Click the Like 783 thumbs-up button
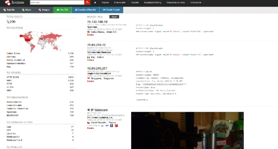The width and height of the screenshot is (278, 149). click(62, 10)
